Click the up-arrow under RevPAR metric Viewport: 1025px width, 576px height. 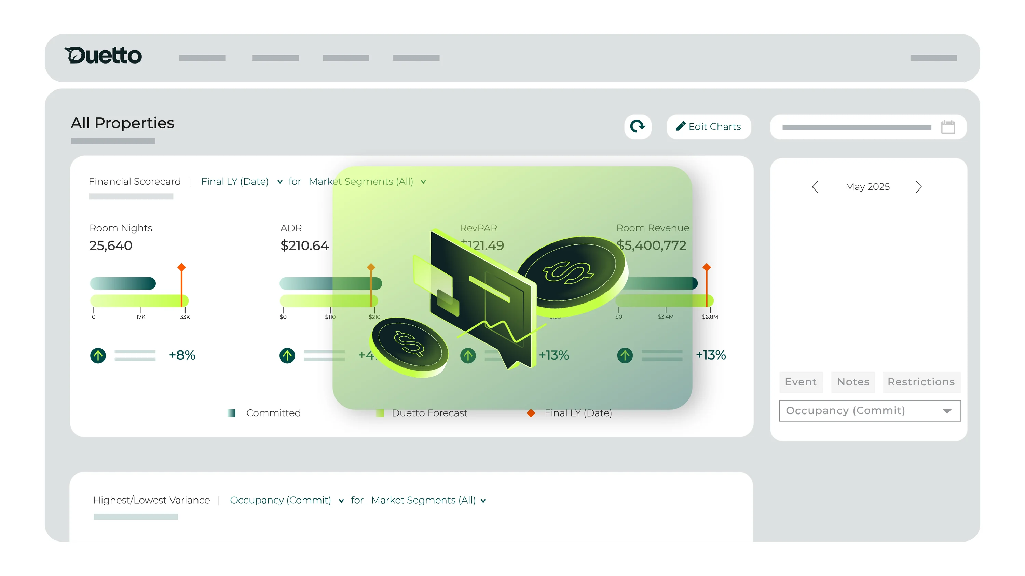468,355
